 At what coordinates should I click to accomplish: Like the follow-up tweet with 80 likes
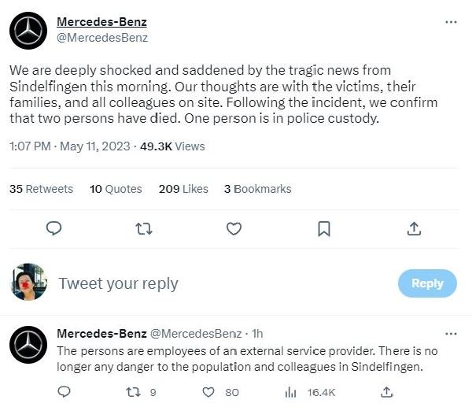[209, 391]
